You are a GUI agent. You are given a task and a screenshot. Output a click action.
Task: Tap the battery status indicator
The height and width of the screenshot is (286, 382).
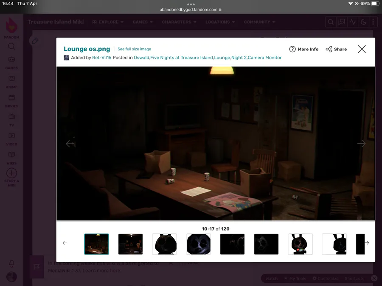pos(375,3)
